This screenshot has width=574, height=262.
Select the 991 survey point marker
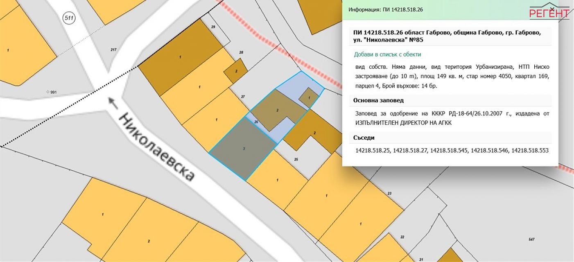pos(51,93)
